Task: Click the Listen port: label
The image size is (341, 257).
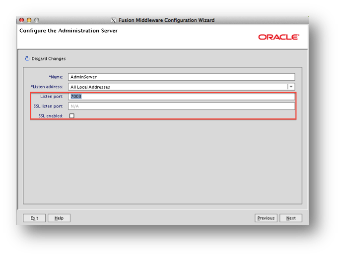Action: (52, 97)
